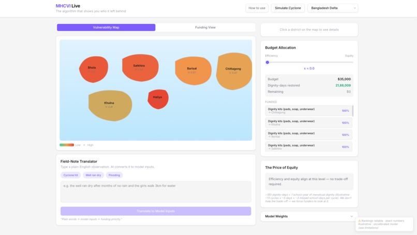417x235 pixels.
Task: Choose the Well ran dry preset chip
Action: (x=93, y=175)
